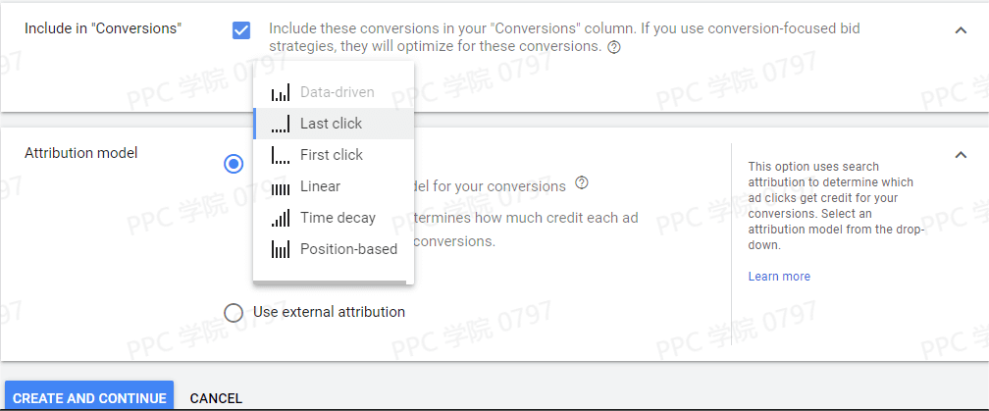This screenshot has width=989, height=411.
Task: Choose Position-based from the dropdown list
Action: [348, 249]
